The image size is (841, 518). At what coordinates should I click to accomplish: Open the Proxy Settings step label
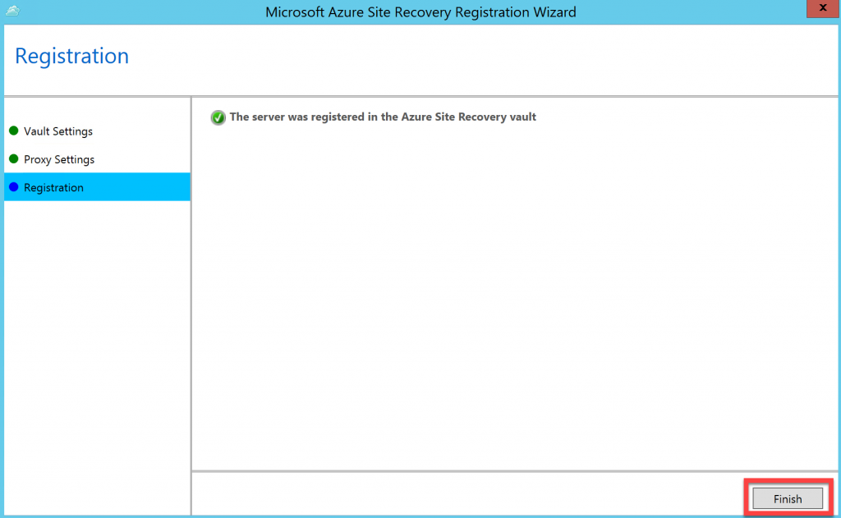59,159
